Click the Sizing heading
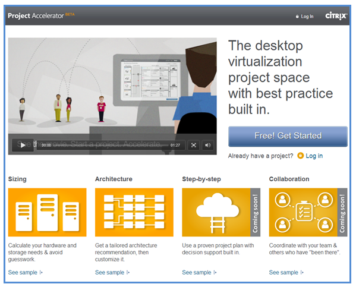The width and height of the screenshot is (356, 287). 17,179
